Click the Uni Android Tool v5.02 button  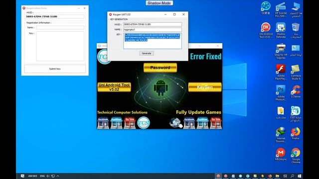114,87
